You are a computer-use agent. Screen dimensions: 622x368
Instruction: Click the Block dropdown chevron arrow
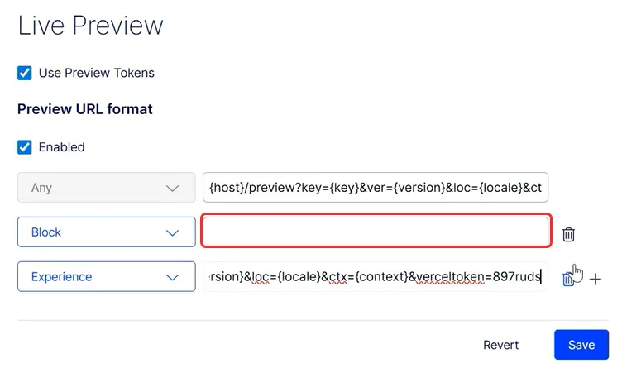click(172, 232)
